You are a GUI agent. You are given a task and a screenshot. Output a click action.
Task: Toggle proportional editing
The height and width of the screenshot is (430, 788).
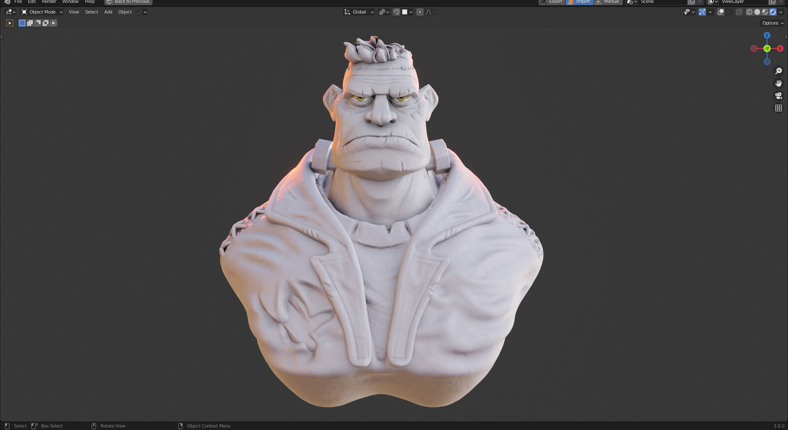point(420,12)
